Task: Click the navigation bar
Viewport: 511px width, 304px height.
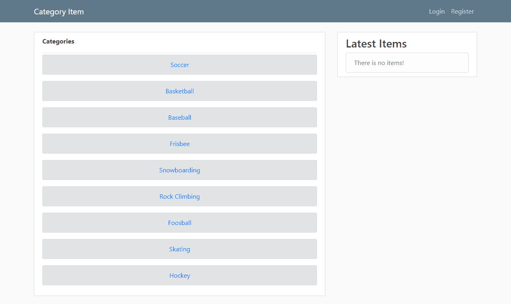Action: coord(255,11)
